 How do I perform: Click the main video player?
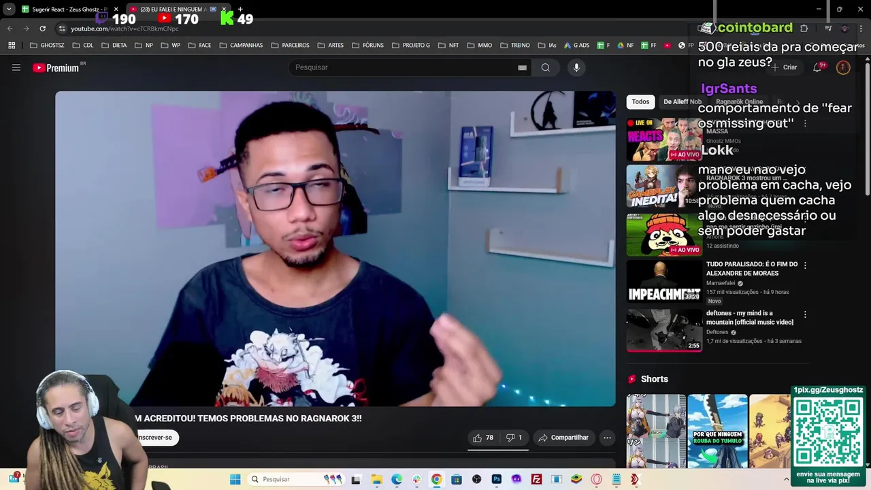click(x=335, y=248)
